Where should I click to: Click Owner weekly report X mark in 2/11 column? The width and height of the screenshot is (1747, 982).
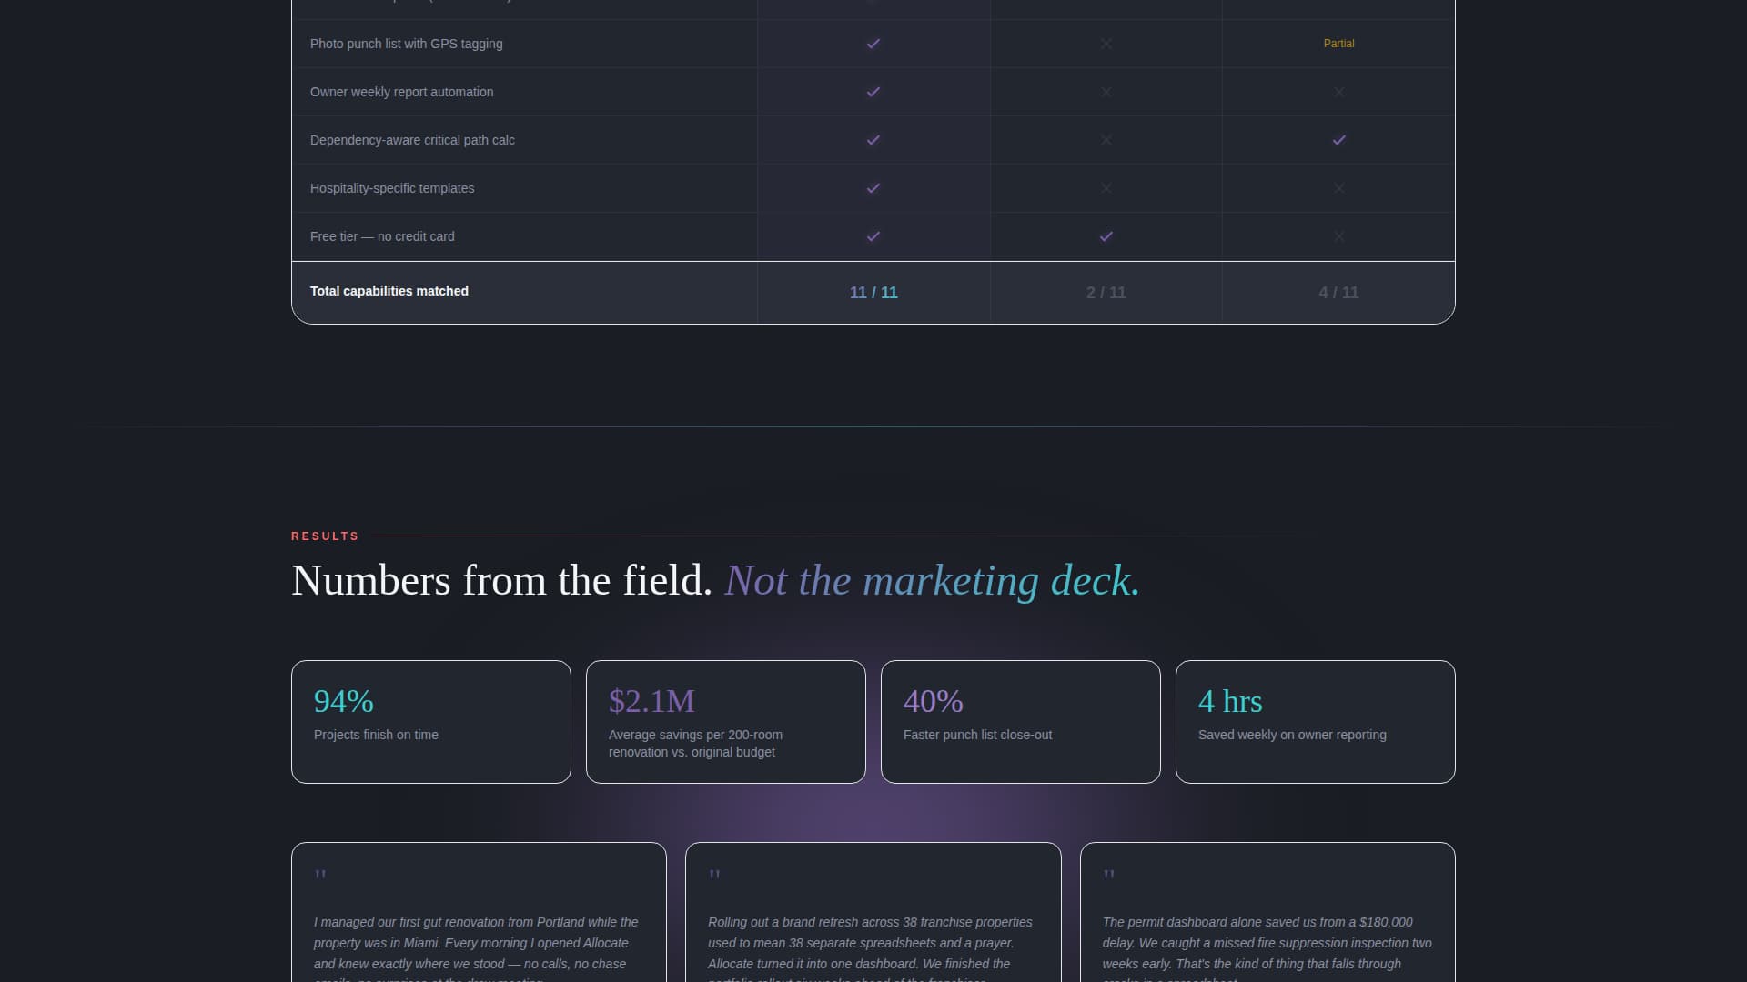pyautogui.click(x=1106, y=92)
